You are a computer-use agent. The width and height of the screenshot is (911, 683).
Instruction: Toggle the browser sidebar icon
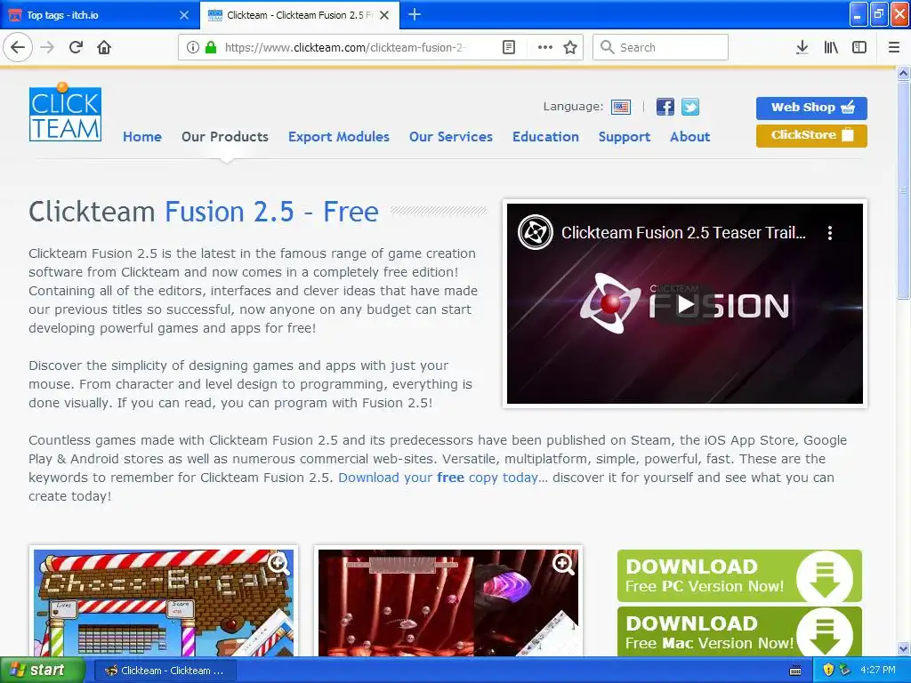859,47
